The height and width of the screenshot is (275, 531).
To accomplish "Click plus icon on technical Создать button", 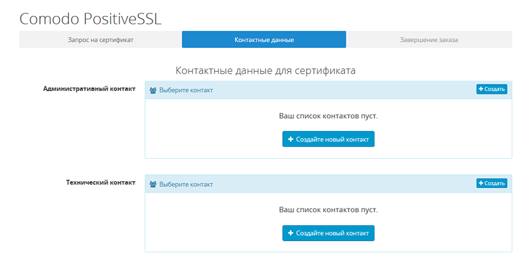I will click(481, 183).
